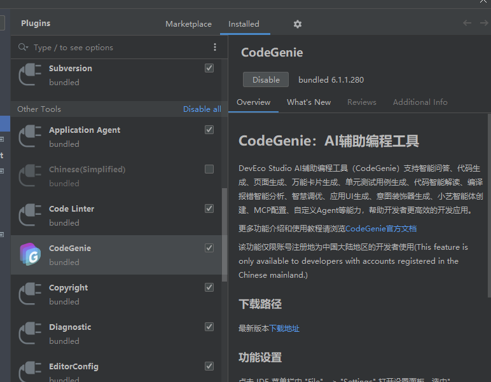Open the Overview tab
The image size is (491, 382).
pyautogui.click(x=253, y=102)
